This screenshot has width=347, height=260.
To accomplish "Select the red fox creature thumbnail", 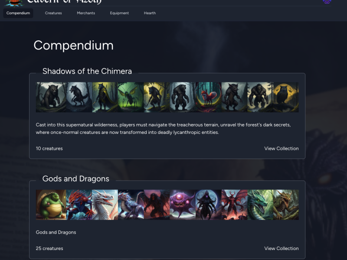I will coord(209,97).
